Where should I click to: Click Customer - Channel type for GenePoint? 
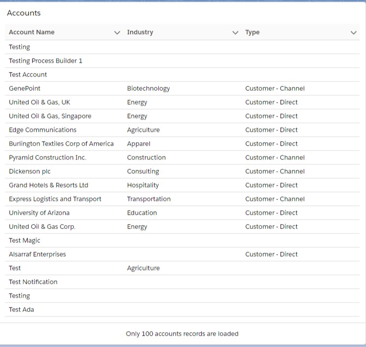tap(275, 88)
